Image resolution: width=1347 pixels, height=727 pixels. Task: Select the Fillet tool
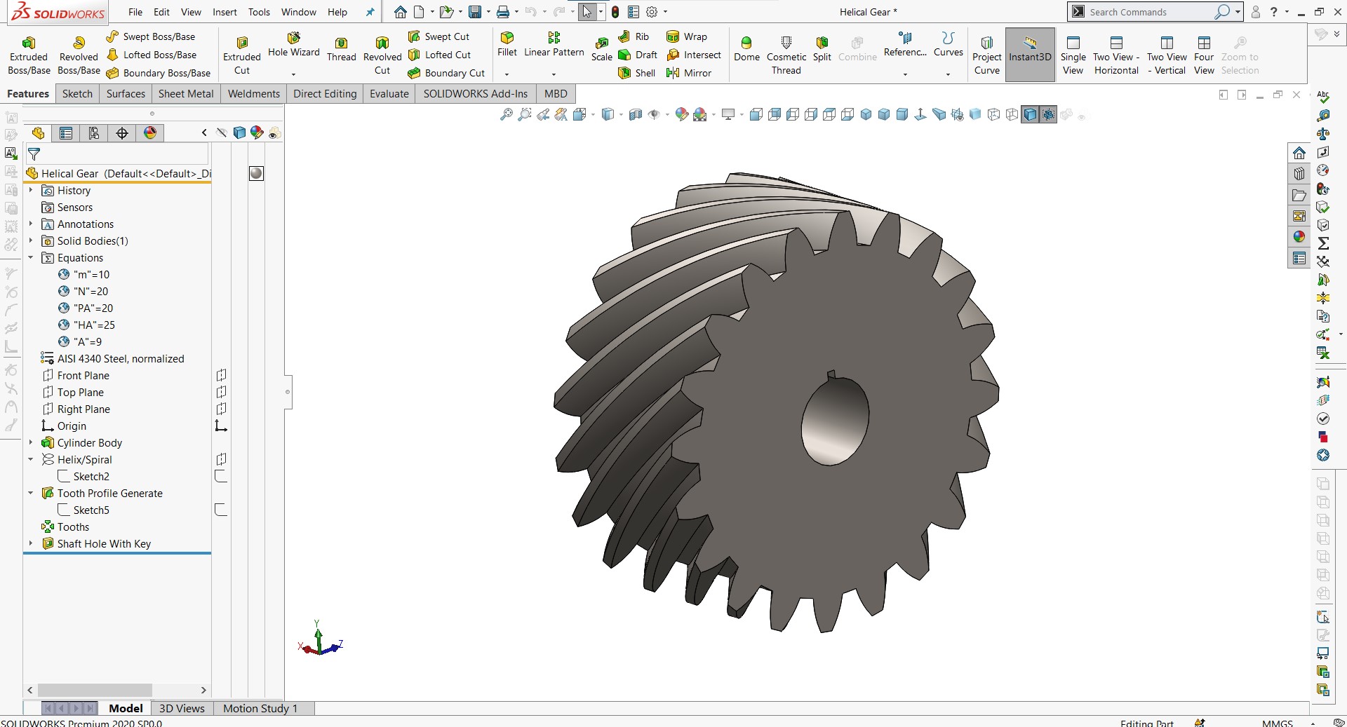click(507, 44)
